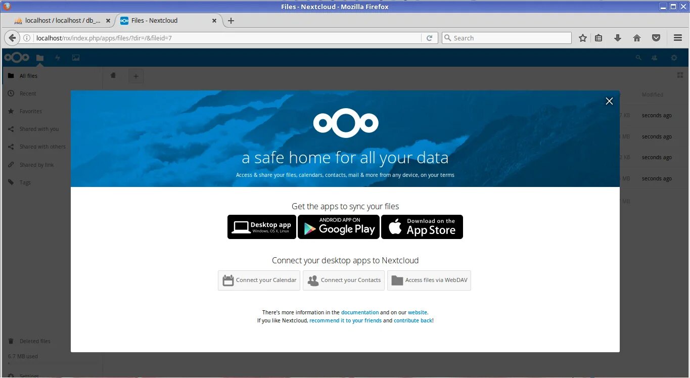Image resolution: width=690 pixels, height=378 pixels.
Task: Open the Files app folder icon
Action: (40, 58)
